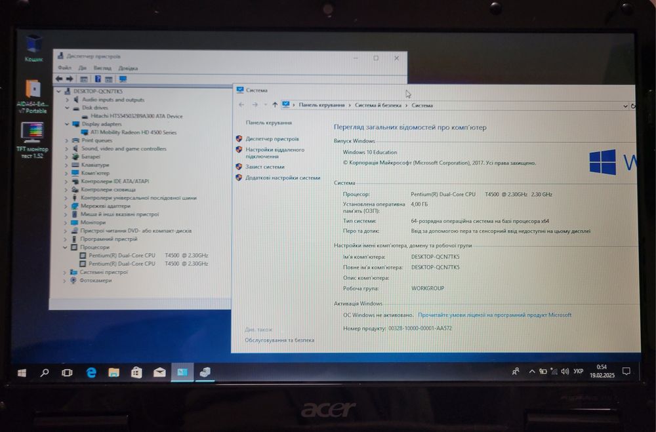Screen dimensions: 656x432
Task: Open Mail app from taskbar
Action: (x=159, y=372)
